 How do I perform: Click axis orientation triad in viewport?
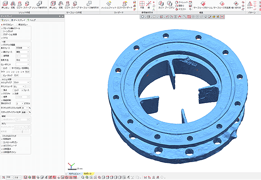click(x=71, y=166)
